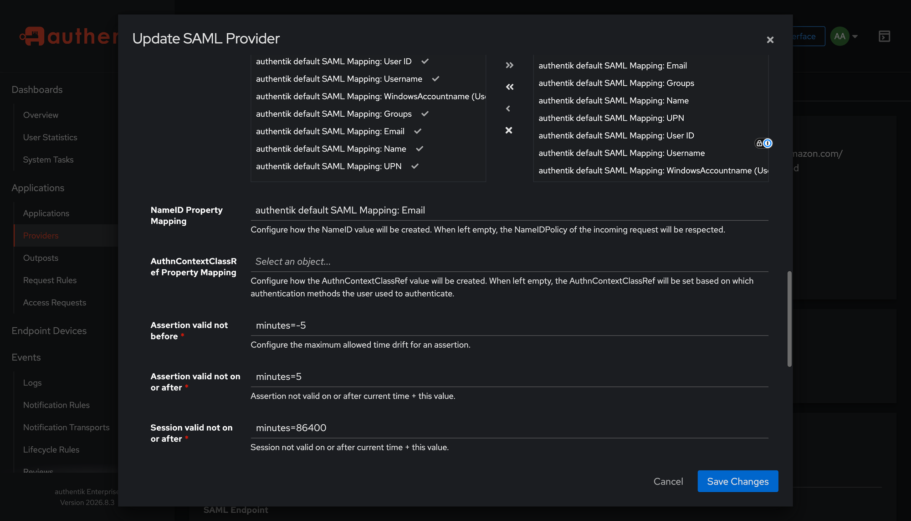Click the authentik logo
This screenshot has width=911, height=521.
coord(68,36)
